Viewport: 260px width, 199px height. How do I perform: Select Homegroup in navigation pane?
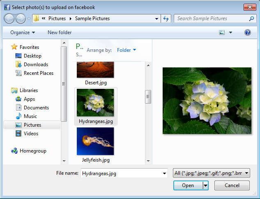pos(33,151)
